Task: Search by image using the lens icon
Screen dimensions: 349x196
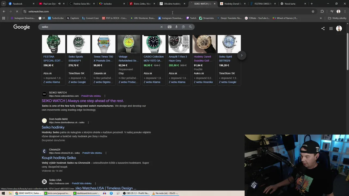Action: (183, 27)
